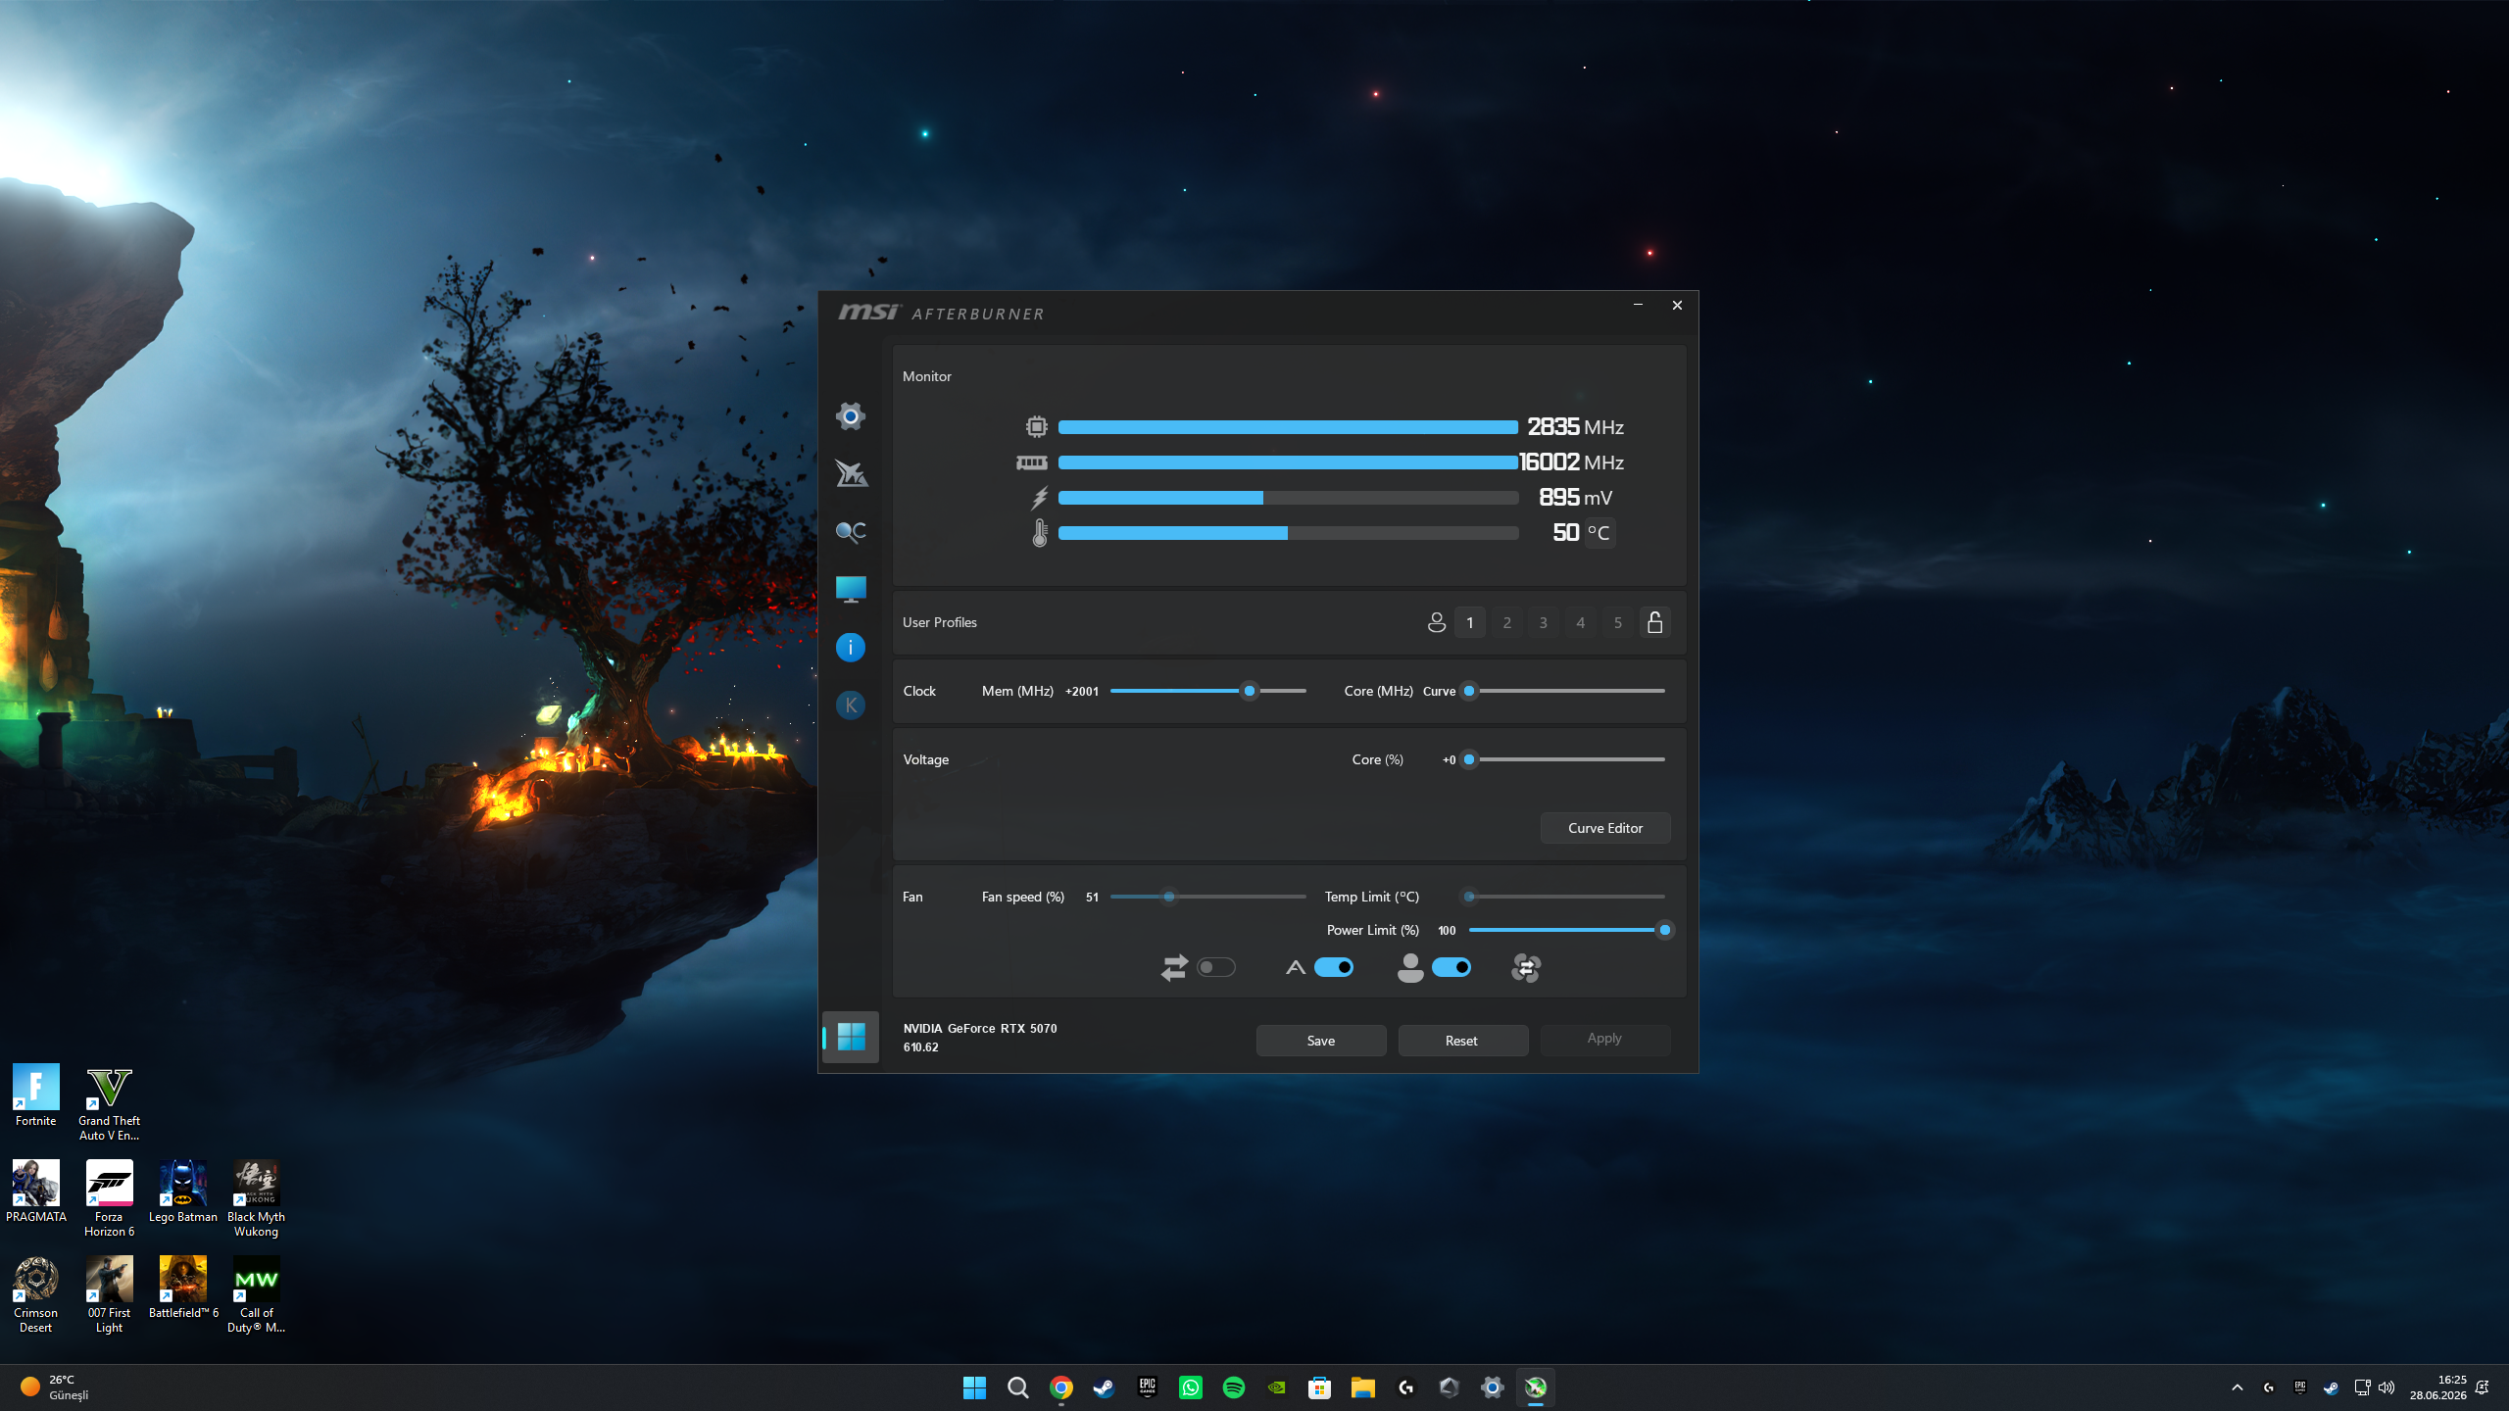This screenshot has height=1411, width=2509.
Task: Select user profile 4
Action: pos(1581,622)
